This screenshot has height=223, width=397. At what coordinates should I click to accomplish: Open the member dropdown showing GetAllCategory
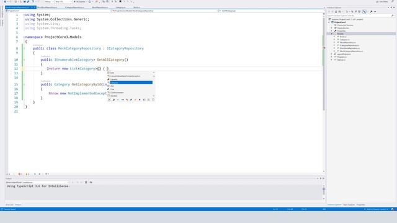pyautogui.click(x=270, y=11)
